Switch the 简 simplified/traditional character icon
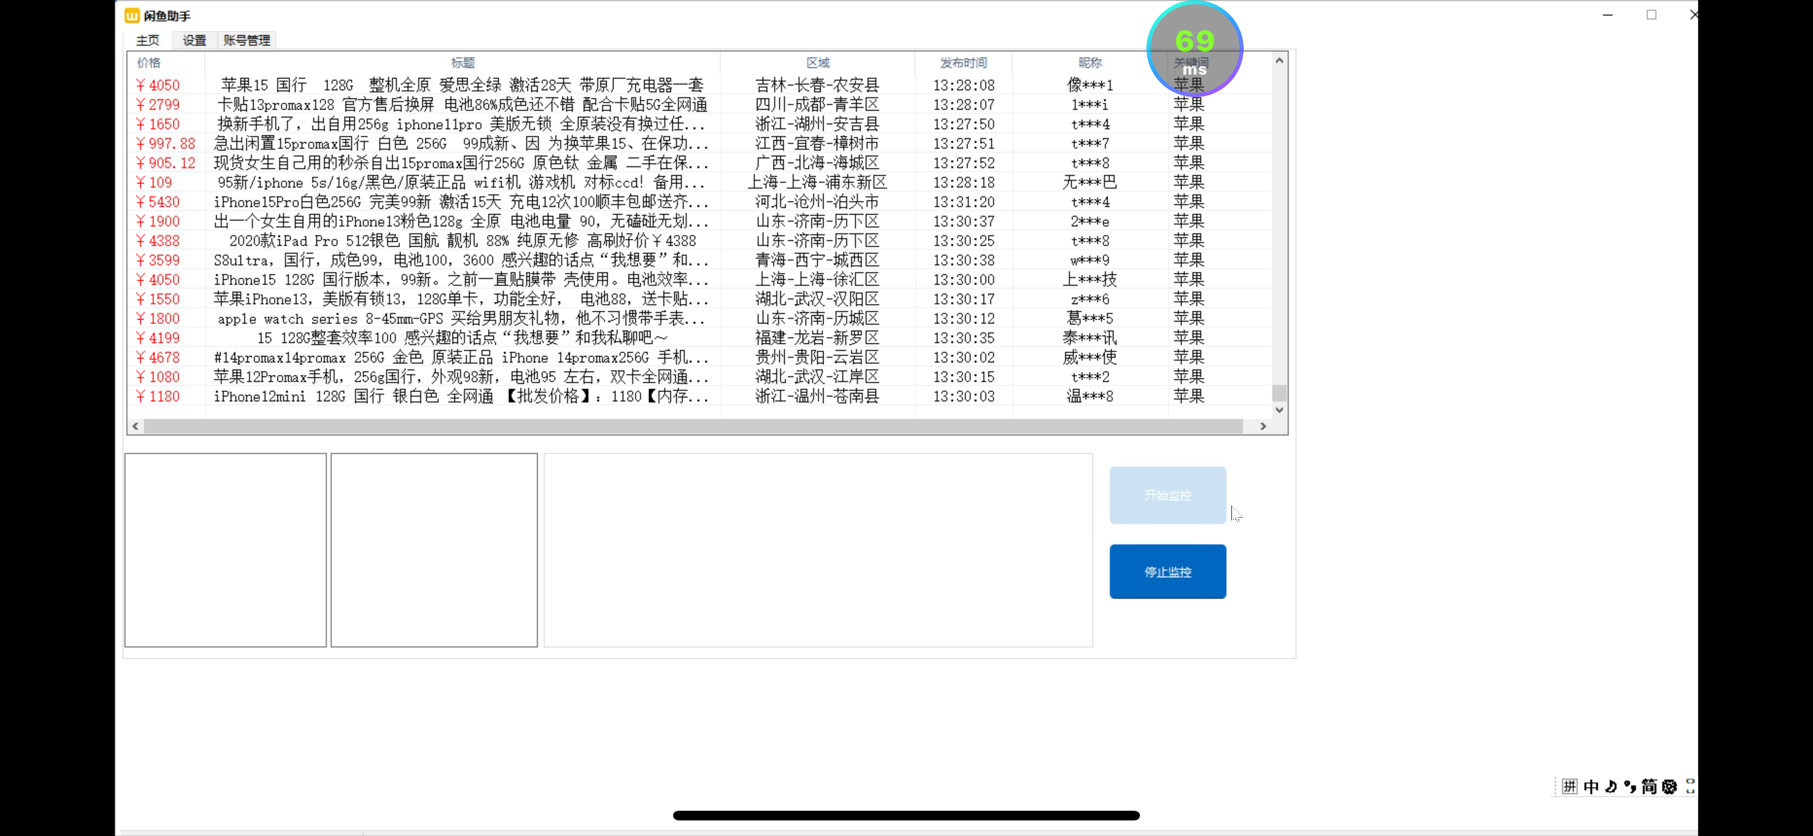1813x836 pixels. [1649, 787]
